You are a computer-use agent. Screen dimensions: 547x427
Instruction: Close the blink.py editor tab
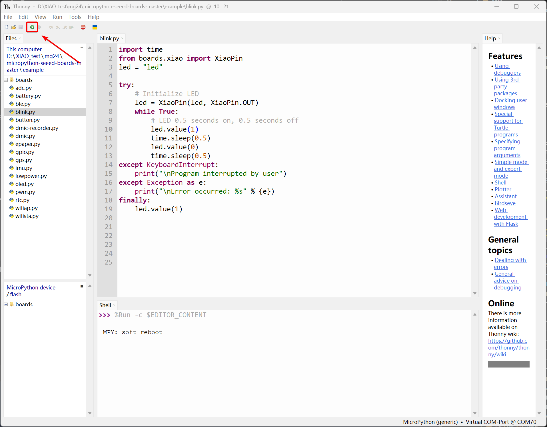[x=122, y=39]
